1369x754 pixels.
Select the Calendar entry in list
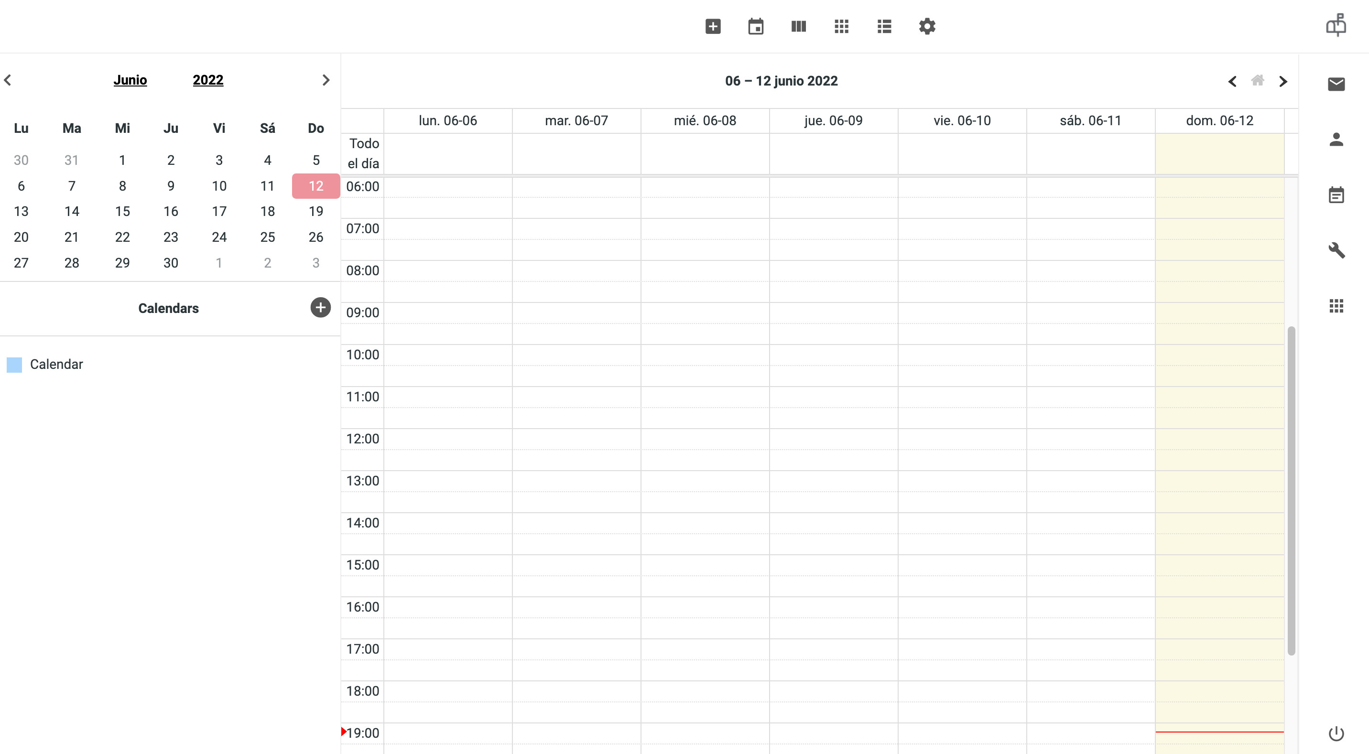coord(56,365)
